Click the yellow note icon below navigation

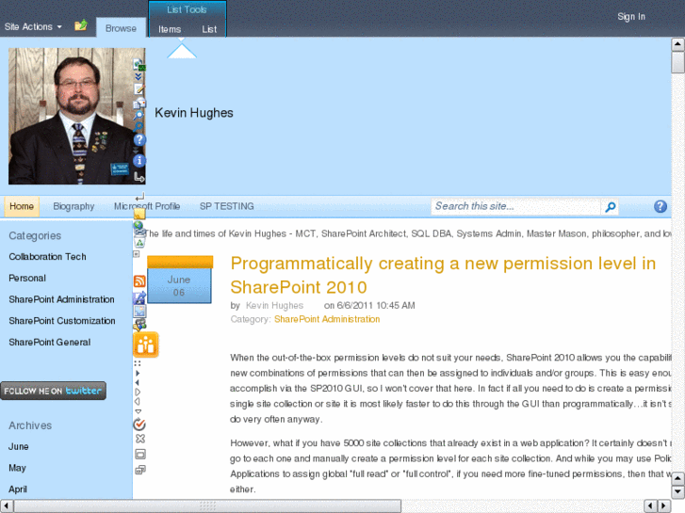[139, 213]
